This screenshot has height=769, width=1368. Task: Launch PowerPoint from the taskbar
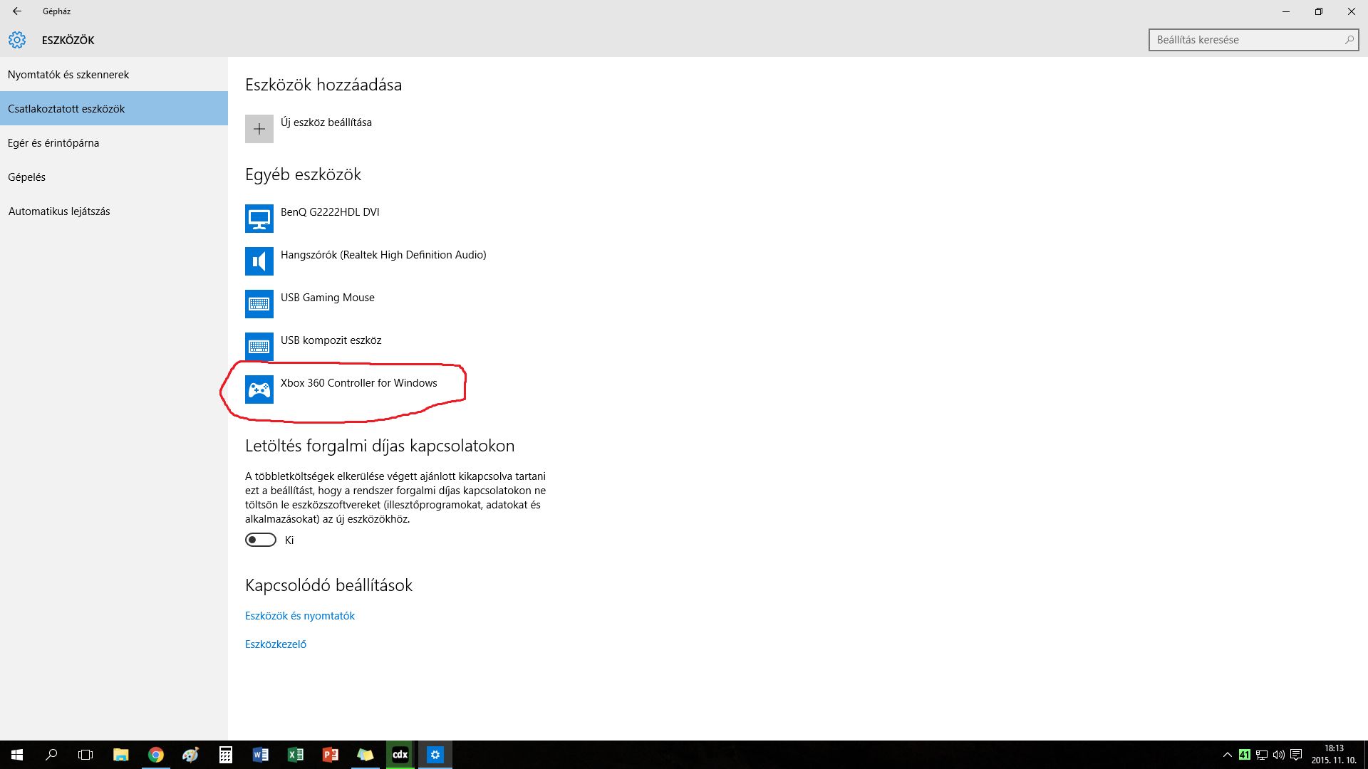coord(331,755)
